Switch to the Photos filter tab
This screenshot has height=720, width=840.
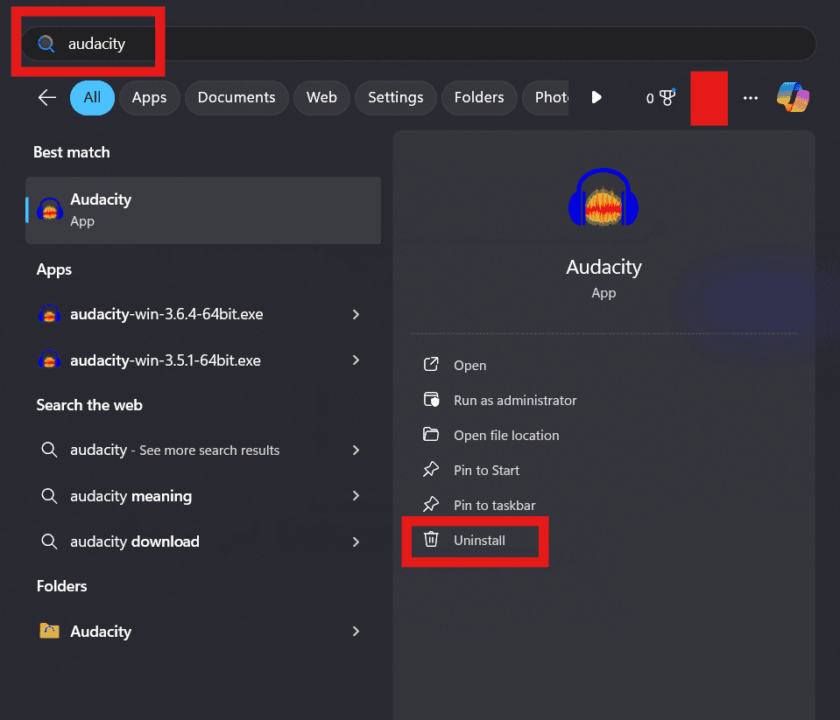coord(547,98)
